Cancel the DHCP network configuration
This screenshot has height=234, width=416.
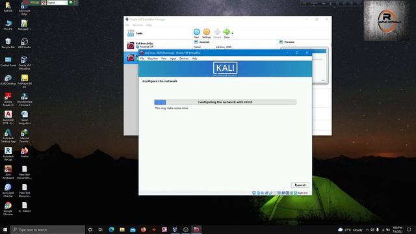(x=300, y=185)
